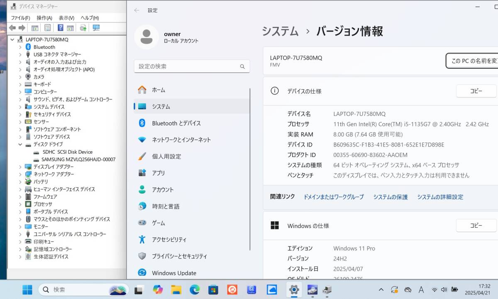This screenshot has height=299, width=498.
Task: Open 個人用設定 in Settings sidebar
Action: tap(192, 157)
